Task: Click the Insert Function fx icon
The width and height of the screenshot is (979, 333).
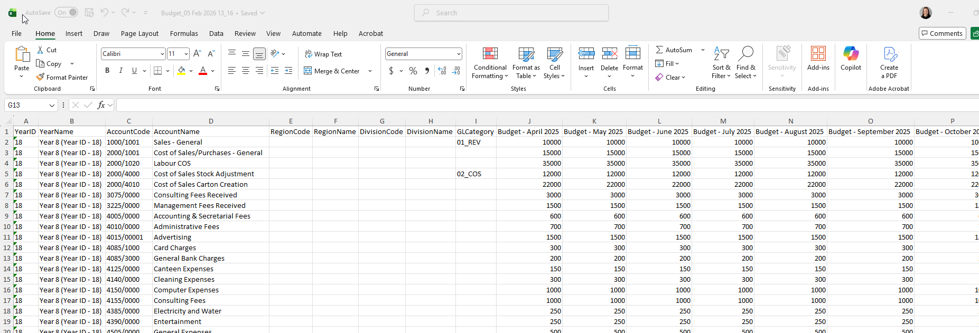Action: (101, 105)
